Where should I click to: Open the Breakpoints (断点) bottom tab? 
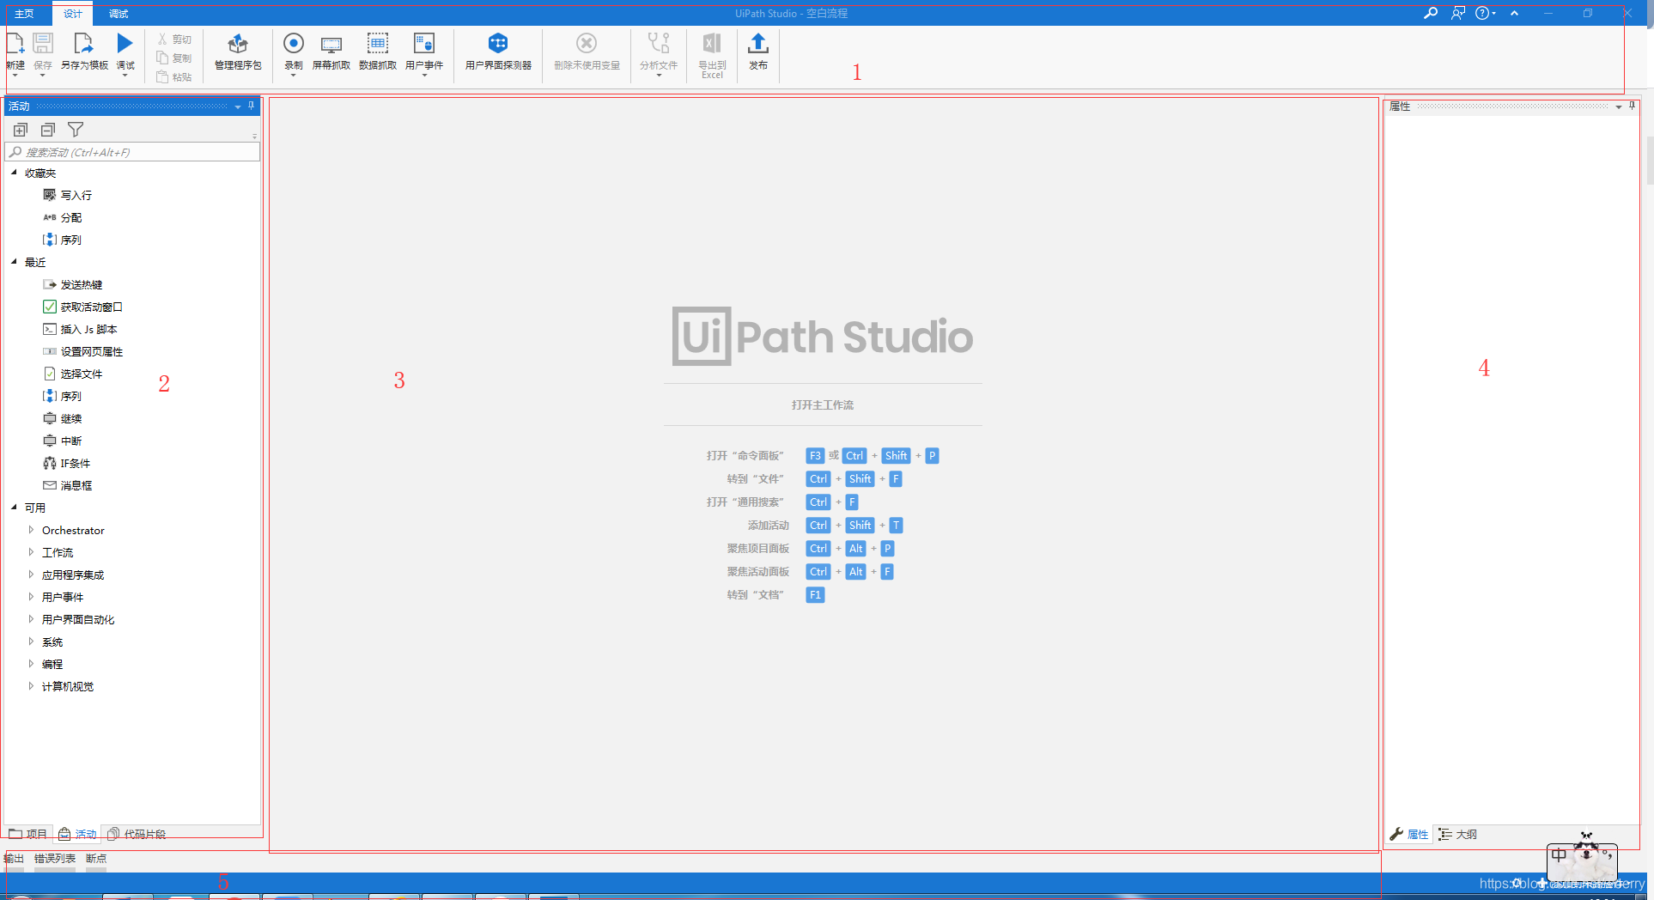tap(96, 858)
